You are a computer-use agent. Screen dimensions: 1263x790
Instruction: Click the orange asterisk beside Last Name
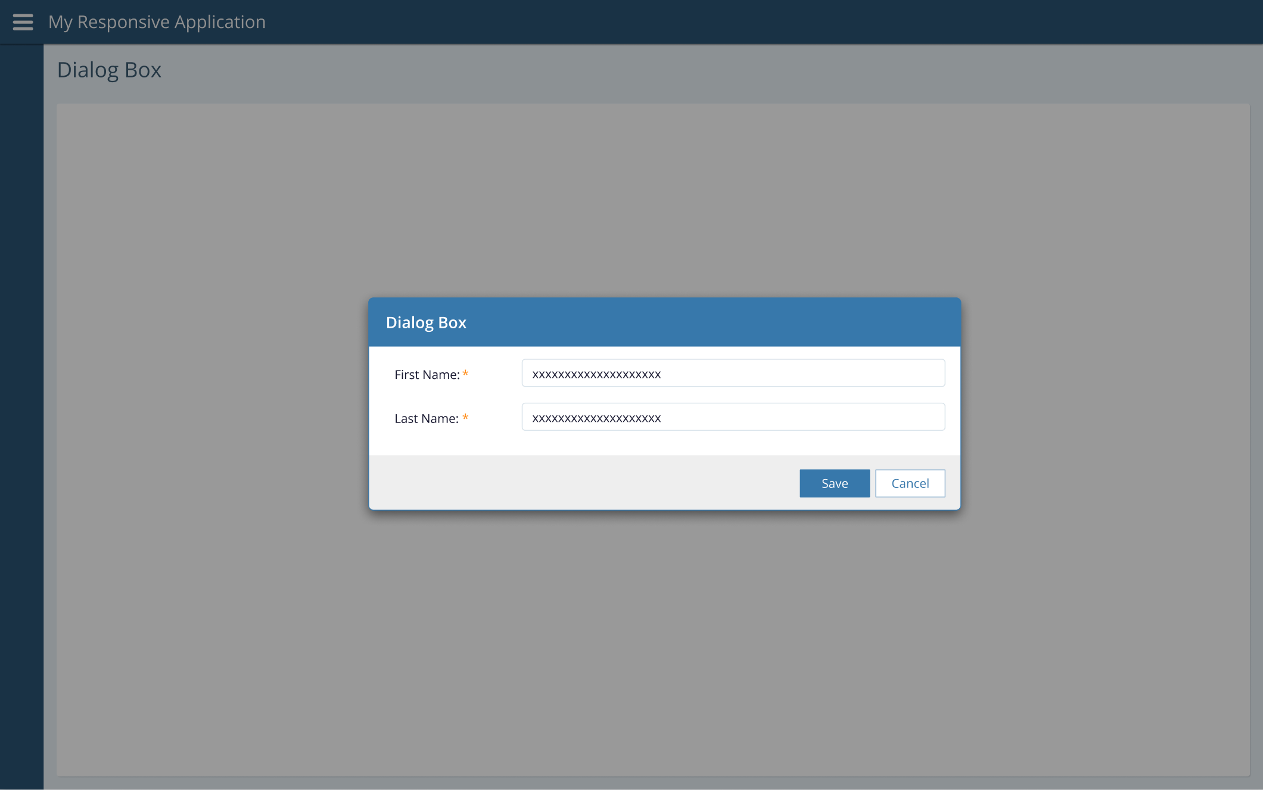pos(465,418)
